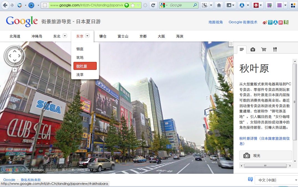The height and width of the screenshot is (187, 298).
Task: Switch to the description text tab
Action: [x=242, y=49]
